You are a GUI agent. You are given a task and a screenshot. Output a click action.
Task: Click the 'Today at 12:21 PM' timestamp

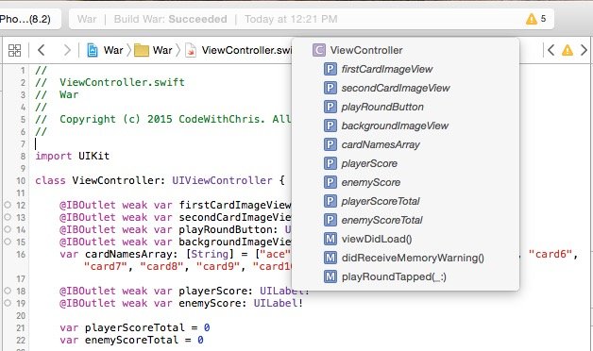(x=291, y=19)
